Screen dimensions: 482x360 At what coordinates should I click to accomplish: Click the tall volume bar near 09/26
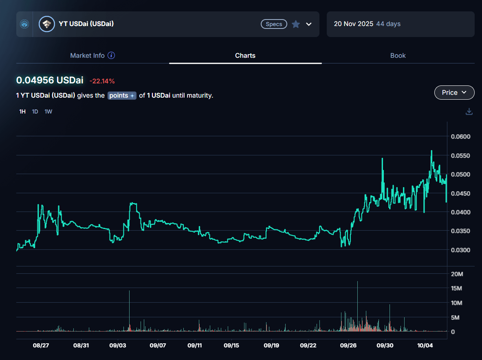(357, 306)
